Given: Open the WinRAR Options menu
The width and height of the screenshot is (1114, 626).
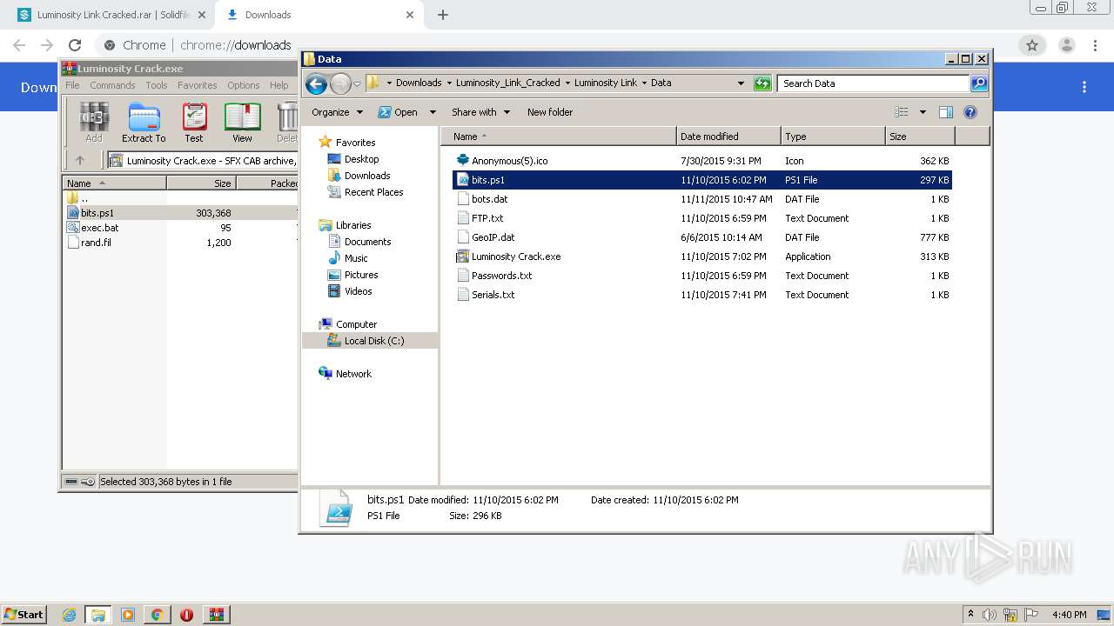Looking at the screenshot, I should pos(244,85).
